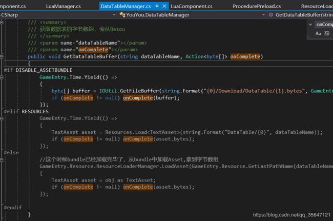This screenshot has height=221, width=333.
Task: Collapse the first GameEntry.Time.Yield lambda block
Action: [x=2, y=77]
